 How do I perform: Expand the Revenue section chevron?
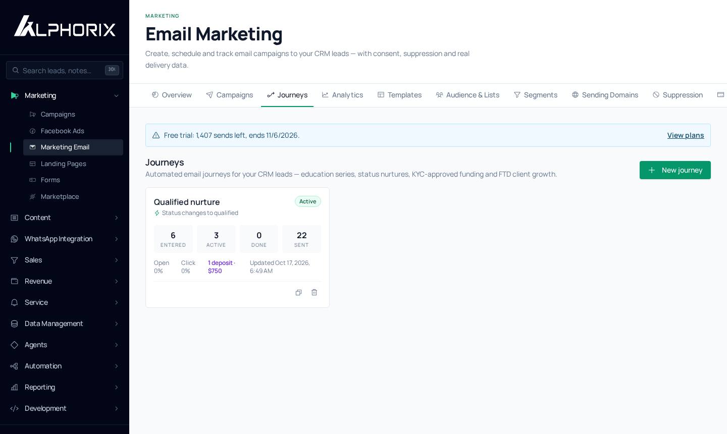[x=116, y=281]
